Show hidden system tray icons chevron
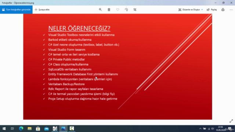 tap(200, 129)
